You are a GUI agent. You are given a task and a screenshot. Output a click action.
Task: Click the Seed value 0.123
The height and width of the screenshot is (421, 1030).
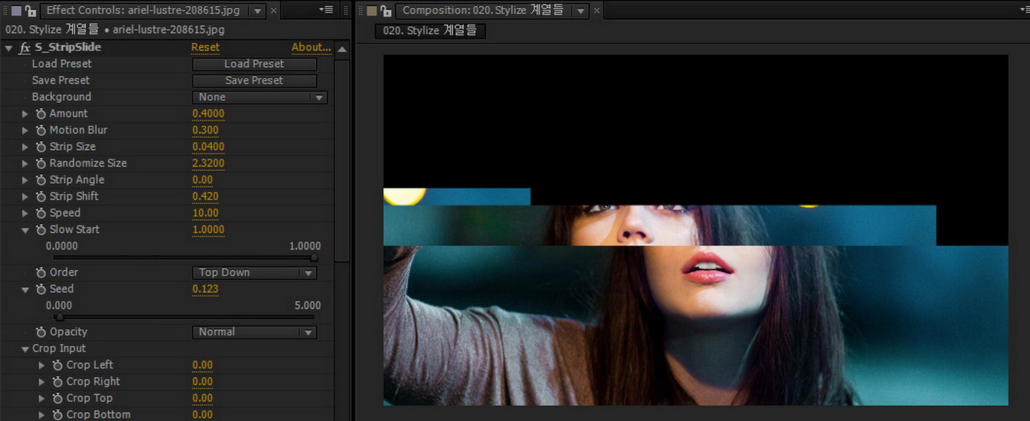(x=205, y=289)
